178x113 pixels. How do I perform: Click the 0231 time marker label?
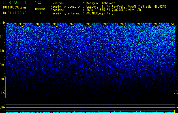(x=19, y=24)
